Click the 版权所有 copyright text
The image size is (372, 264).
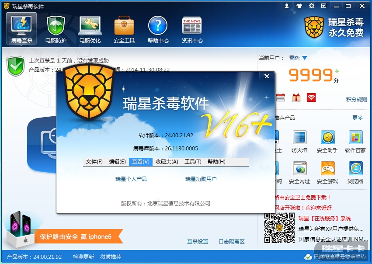[x=166, y=203]
